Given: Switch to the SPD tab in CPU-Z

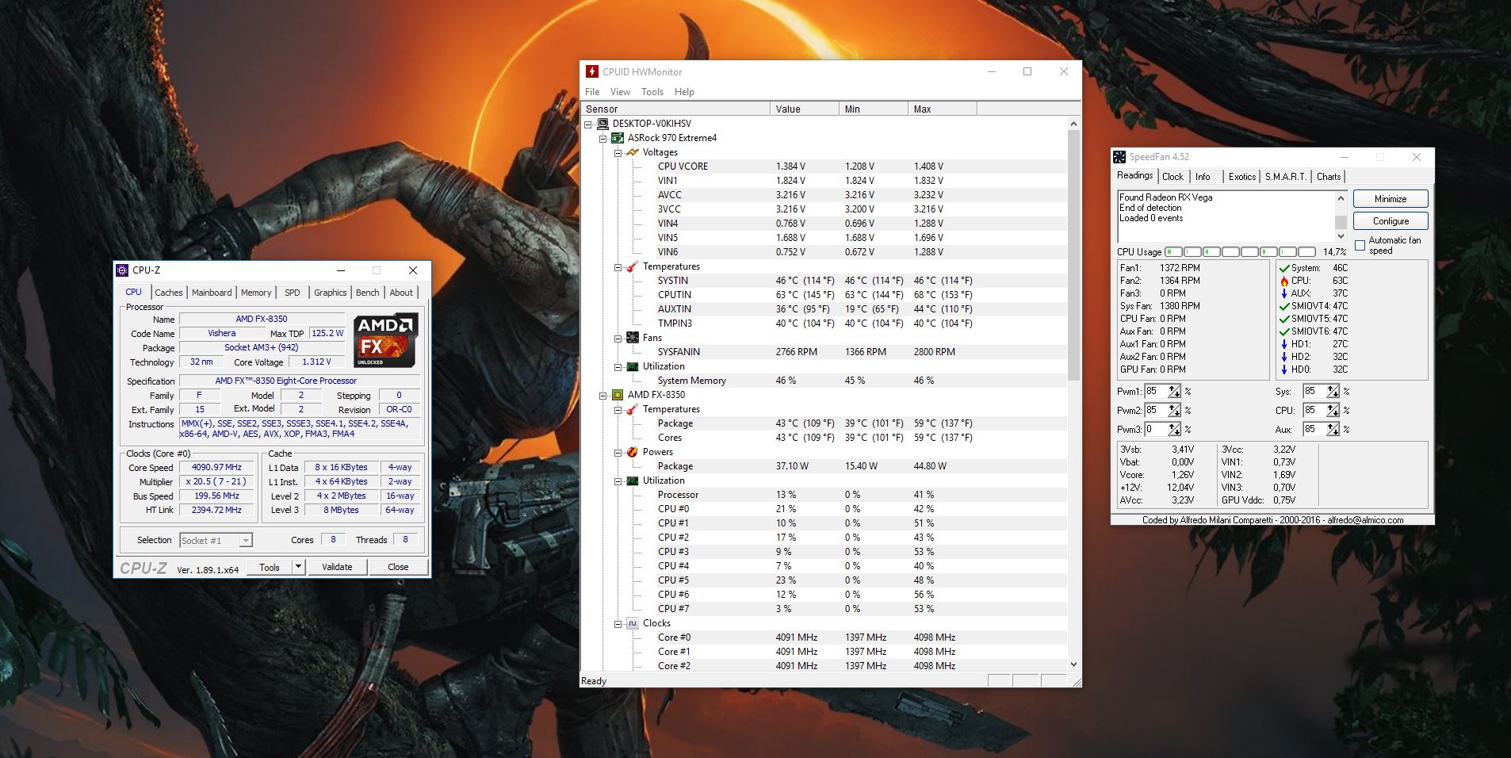Looking at the screenshot, I should point(293,293).
